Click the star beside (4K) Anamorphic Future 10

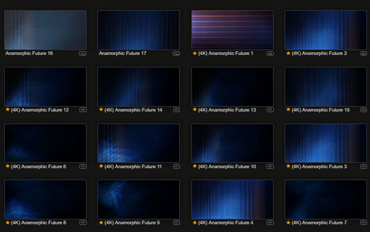pos(195,166)
